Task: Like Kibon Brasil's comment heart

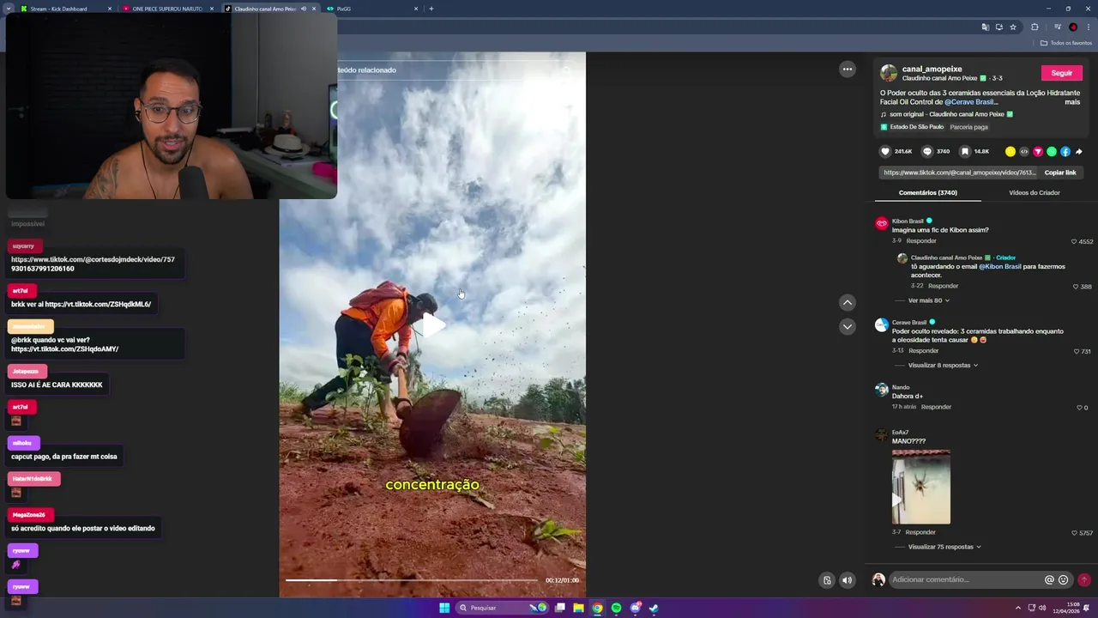Action: tap(1074, 242)
